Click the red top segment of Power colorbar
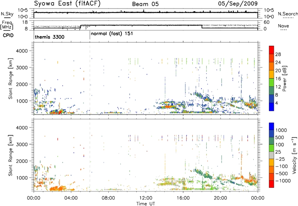298x206 pixels. [272, 50]
